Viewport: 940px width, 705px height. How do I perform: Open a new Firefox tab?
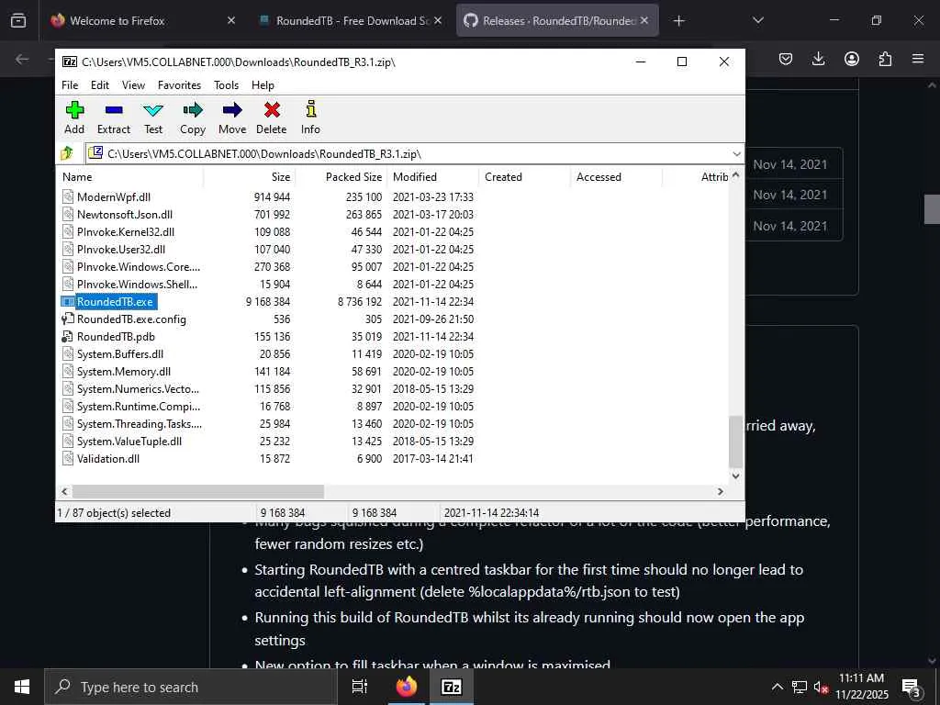click(678, 21)
